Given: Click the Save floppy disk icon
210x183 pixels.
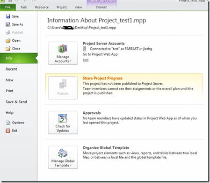Looking at the screenshot, I should pyautogui.click(x=8, y=16).
